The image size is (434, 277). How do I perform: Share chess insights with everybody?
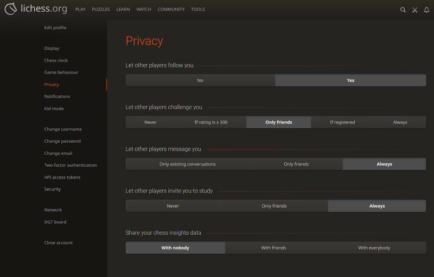point(374,248)
